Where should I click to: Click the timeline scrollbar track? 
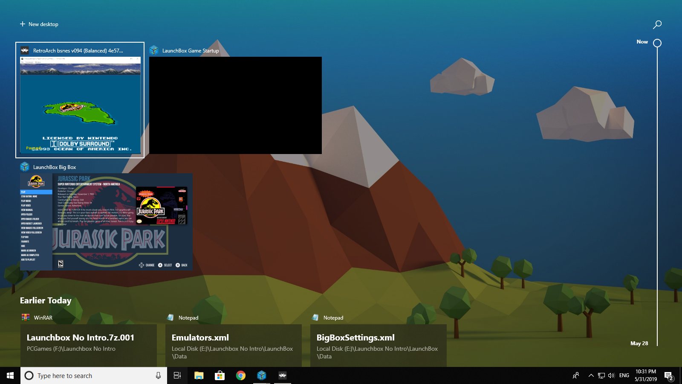657,196
